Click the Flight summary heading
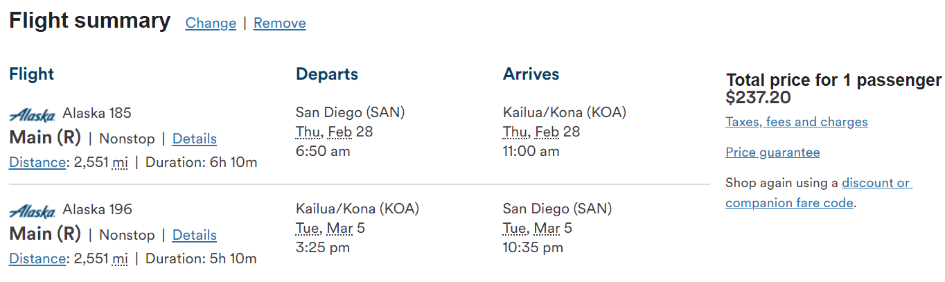This screenshot has width=945, height=282. [x=89, y=21]
